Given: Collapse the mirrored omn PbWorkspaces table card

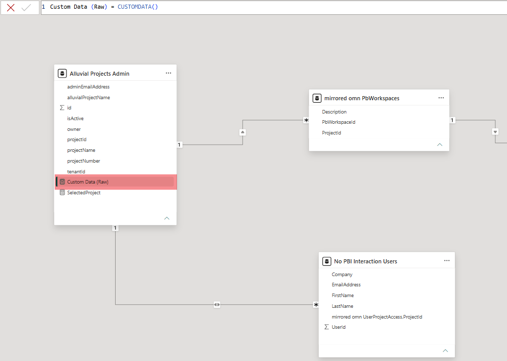Looking at the screenshot, I should [x=440, y=145].
